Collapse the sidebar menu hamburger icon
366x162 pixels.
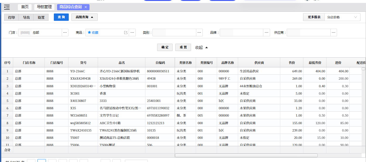(x=7, y=7)
